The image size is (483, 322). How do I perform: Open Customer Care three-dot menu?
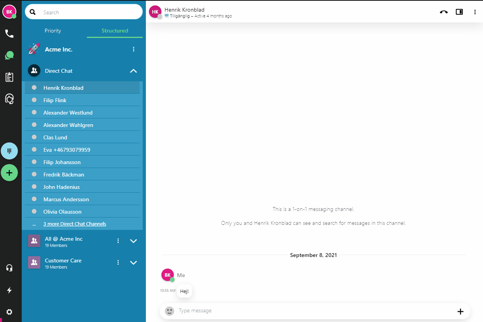pyautogui.click(x=118, y=262)
